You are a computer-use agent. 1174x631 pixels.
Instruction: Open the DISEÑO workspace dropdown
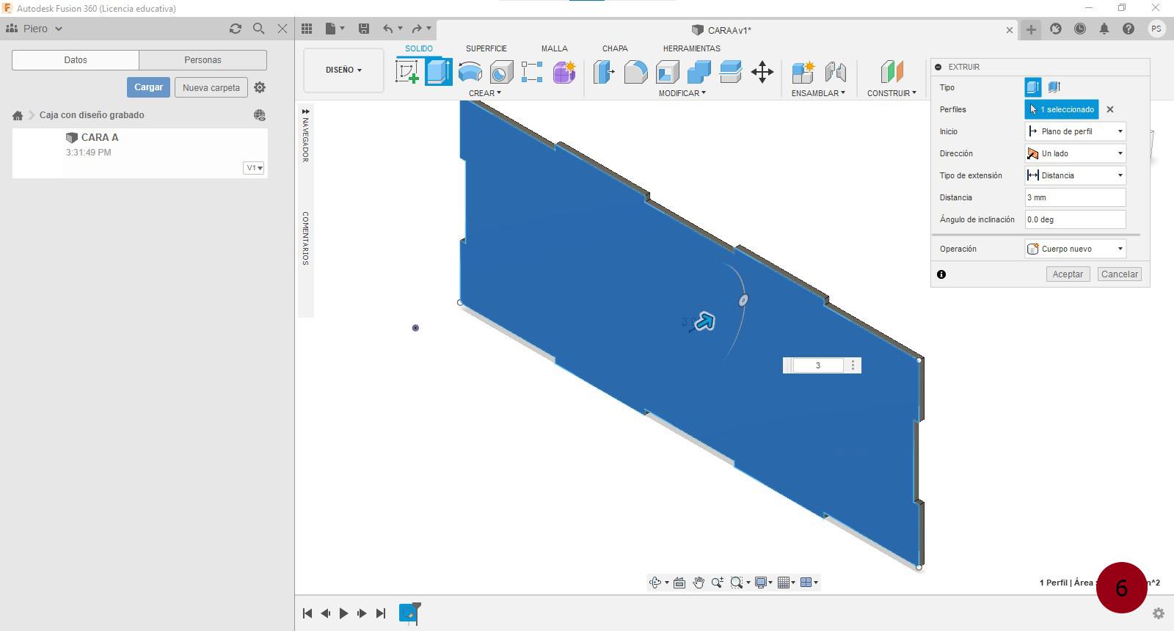click(x=343, y=70)
